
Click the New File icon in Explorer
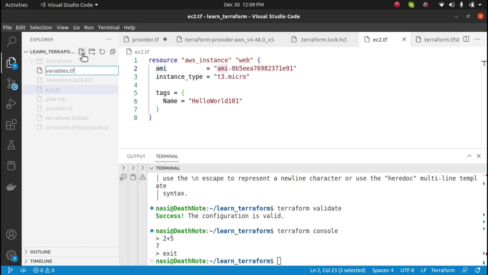point(82,52)
